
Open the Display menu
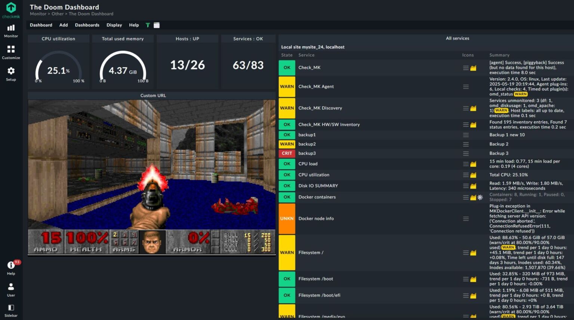[x=114, y=25]
